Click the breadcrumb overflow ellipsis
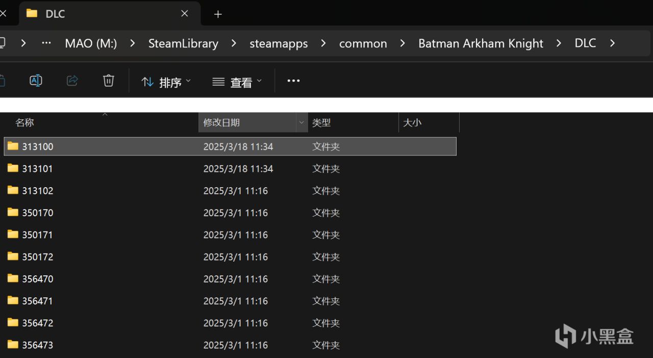 click(x=46, y=43)
